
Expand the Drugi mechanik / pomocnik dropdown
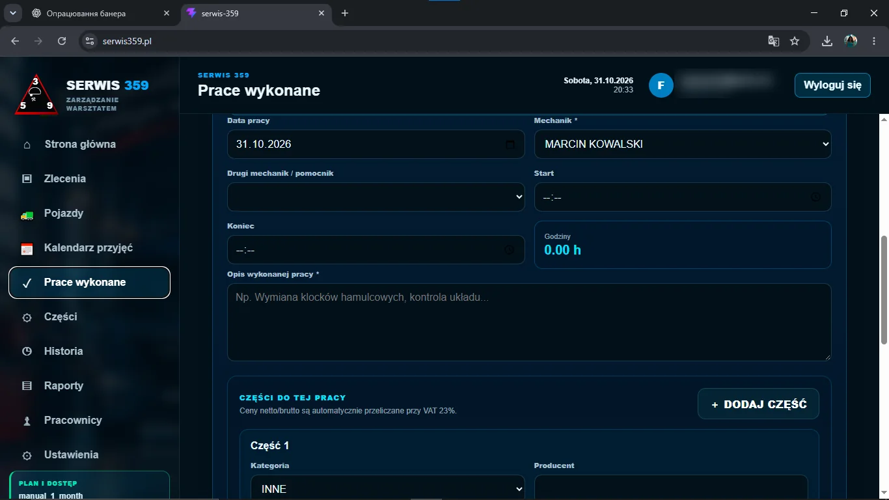(x=376, y=197)
